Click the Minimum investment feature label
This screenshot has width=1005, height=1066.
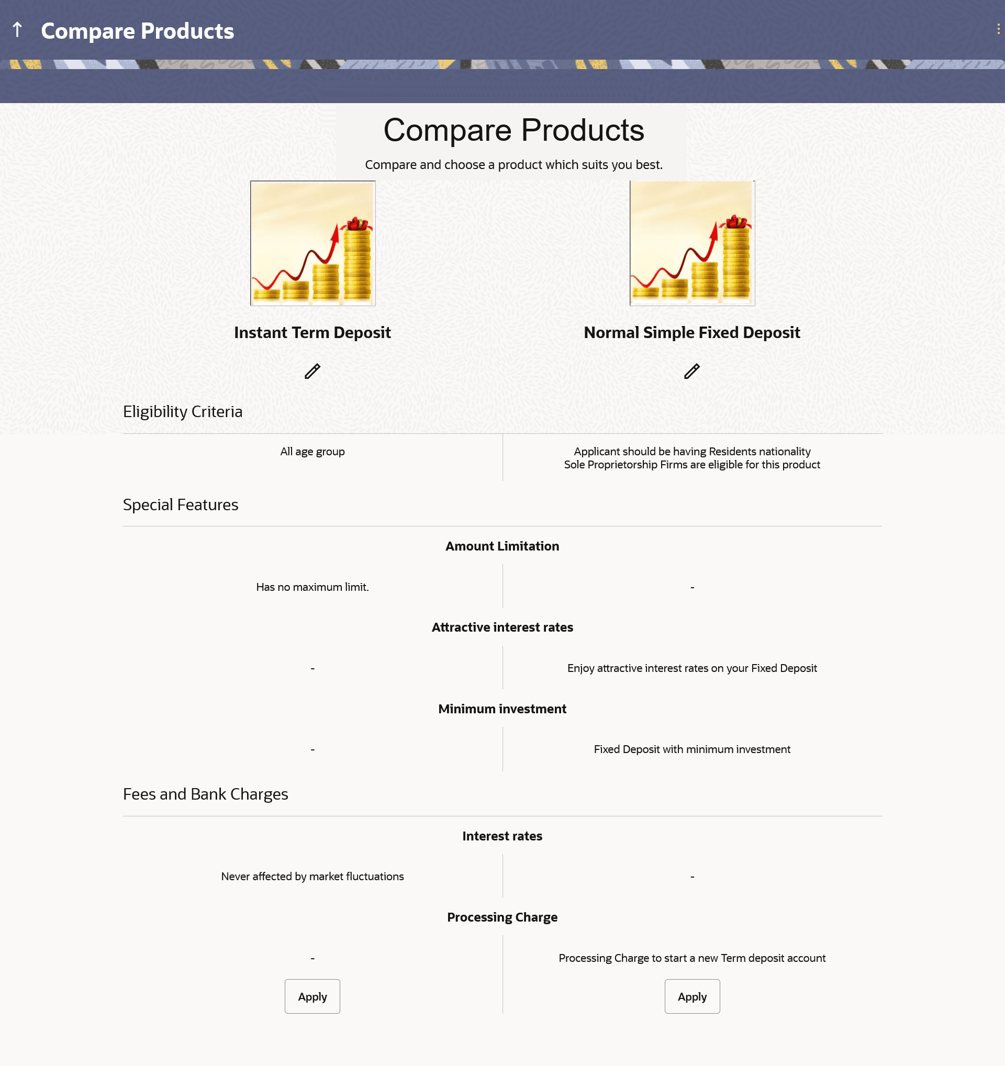click(x=502, y=709)
